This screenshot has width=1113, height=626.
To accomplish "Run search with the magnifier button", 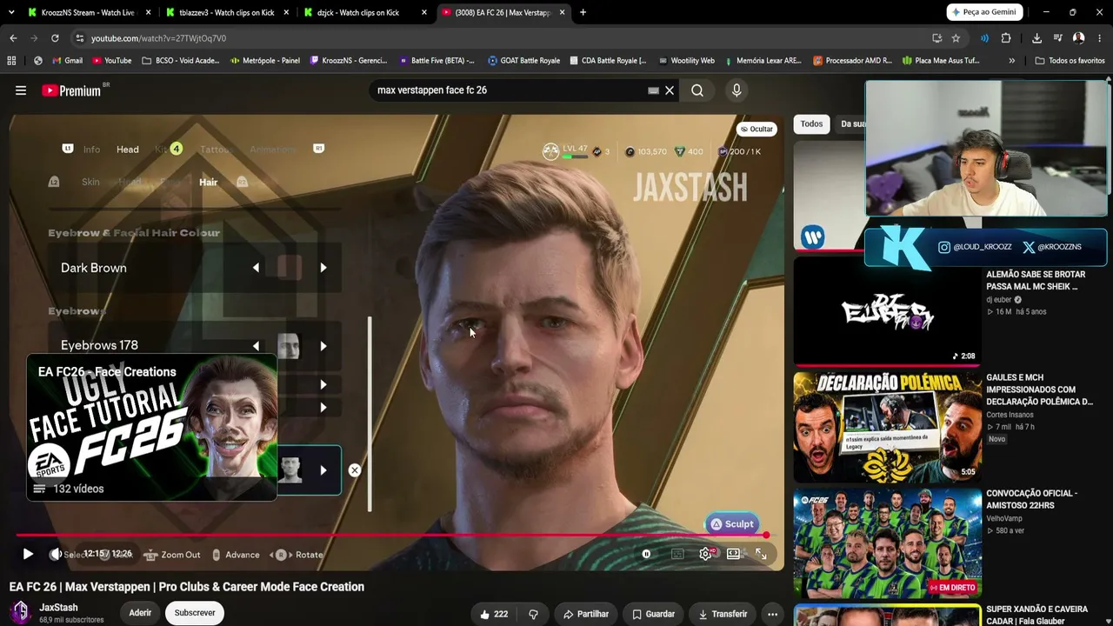I will tap(697, 90).
